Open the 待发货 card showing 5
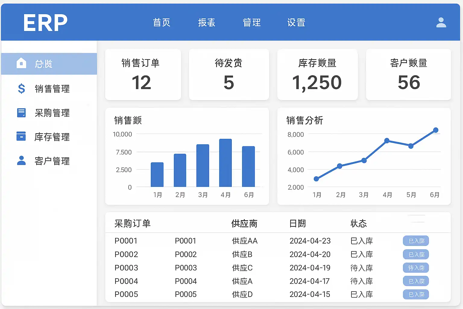The height and width of the screenshot is (309, 463). (229, 74)
